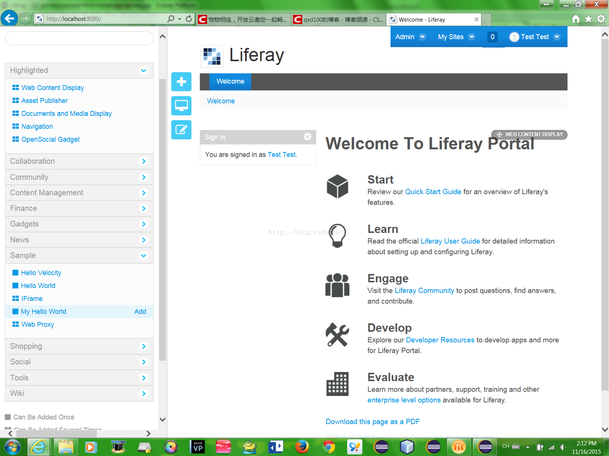
Task: Launch Firefox from the taskbar
Action: coord(302,447)
